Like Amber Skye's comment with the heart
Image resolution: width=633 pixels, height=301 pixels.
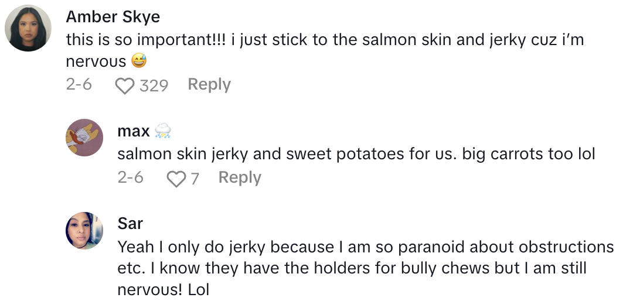(124, 86)
